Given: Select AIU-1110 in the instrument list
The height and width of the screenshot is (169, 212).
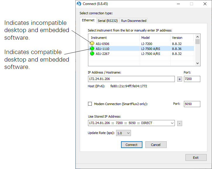Looking at the screenshot, I should coord(141,48).
